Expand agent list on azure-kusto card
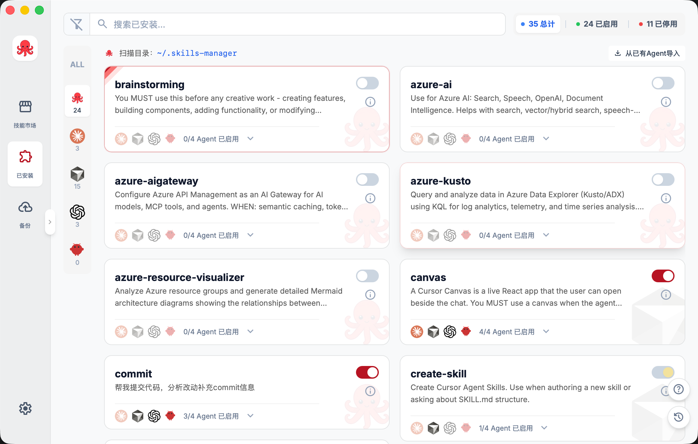698x444 pixels. coord(546,235)
